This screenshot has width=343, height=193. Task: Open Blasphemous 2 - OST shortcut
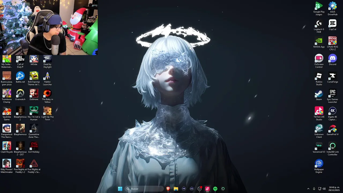pos(20,149)
